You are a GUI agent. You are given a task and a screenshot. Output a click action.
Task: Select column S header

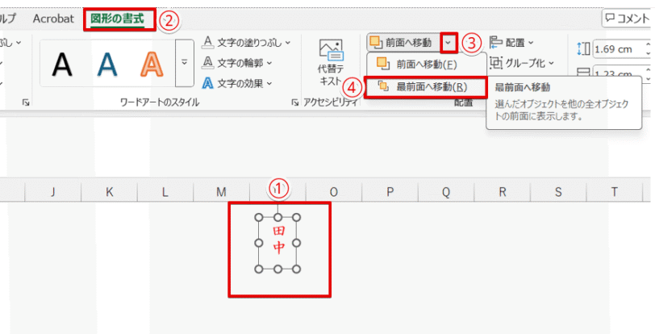point(558,192)
